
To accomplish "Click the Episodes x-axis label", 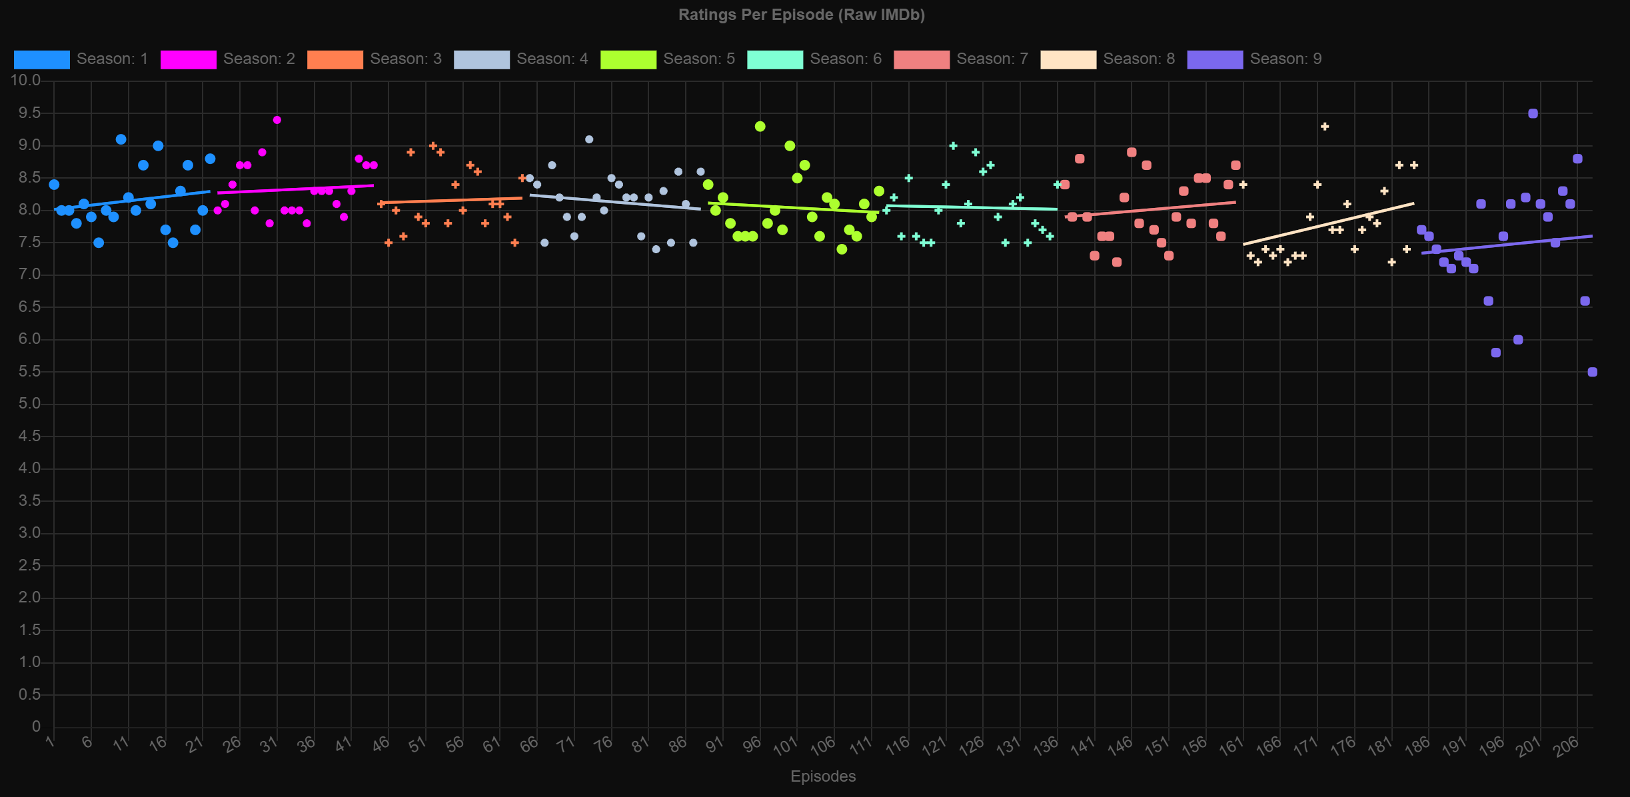I will click(822, 776).
